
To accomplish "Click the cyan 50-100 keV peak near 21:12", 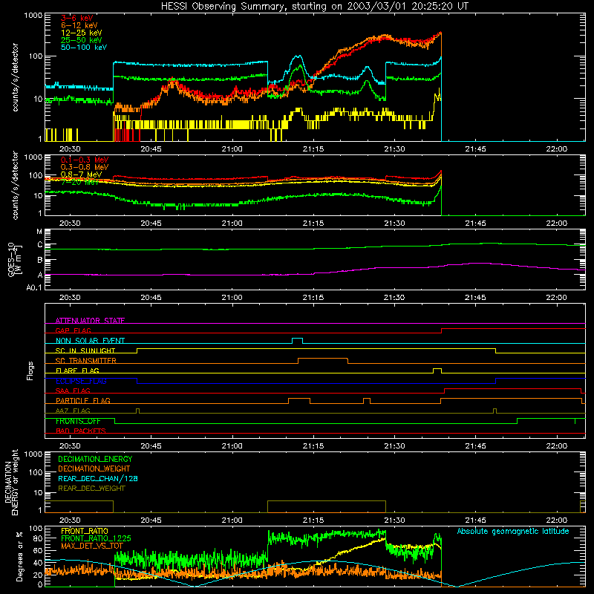I will (x=298, y=57).
